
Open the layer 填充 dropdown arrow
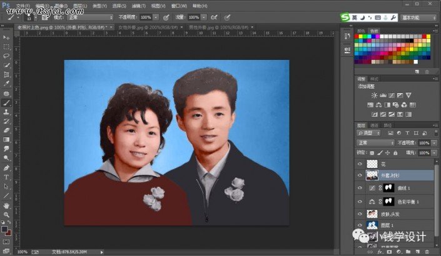point(434,153)
